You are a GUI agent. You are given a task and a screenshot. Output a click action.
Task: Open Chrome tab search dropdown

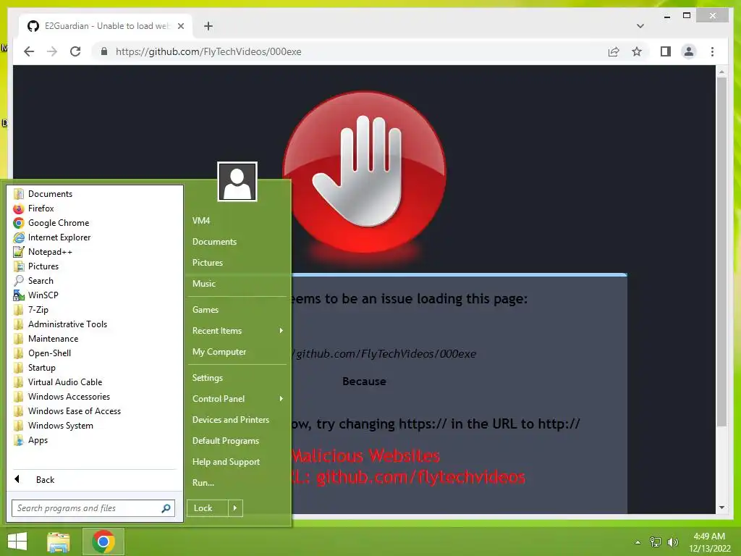tap(640, 26)
